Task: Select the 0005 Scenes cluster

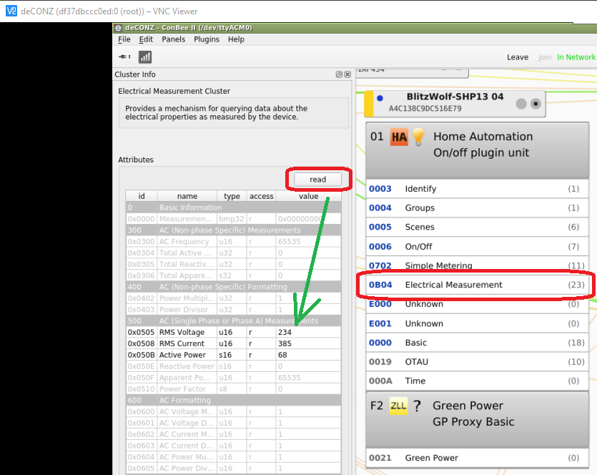Action: [477, 227]
